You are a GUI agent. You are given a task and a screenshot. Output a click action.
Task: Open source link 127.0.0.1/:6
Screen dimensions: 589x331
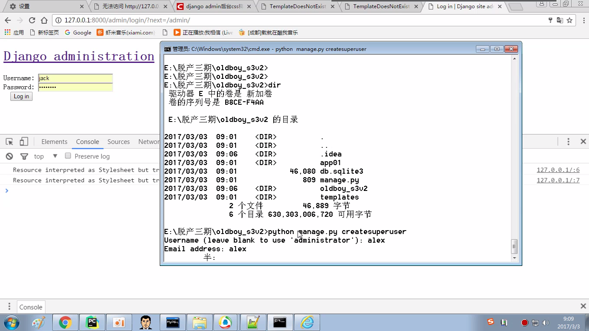click(x=558, y=170)
